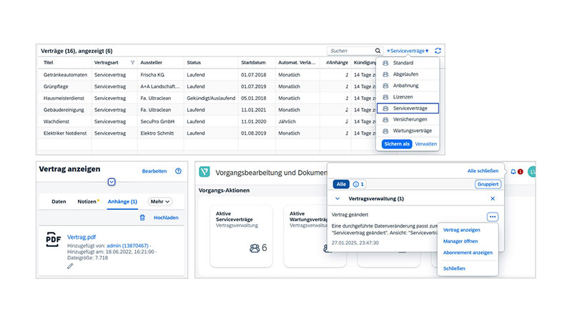Image resolution: width=572 pixels, height=321 pixels.
Task: Toggle the Gruppiert button in notifications
Action: tap(487, 184)
